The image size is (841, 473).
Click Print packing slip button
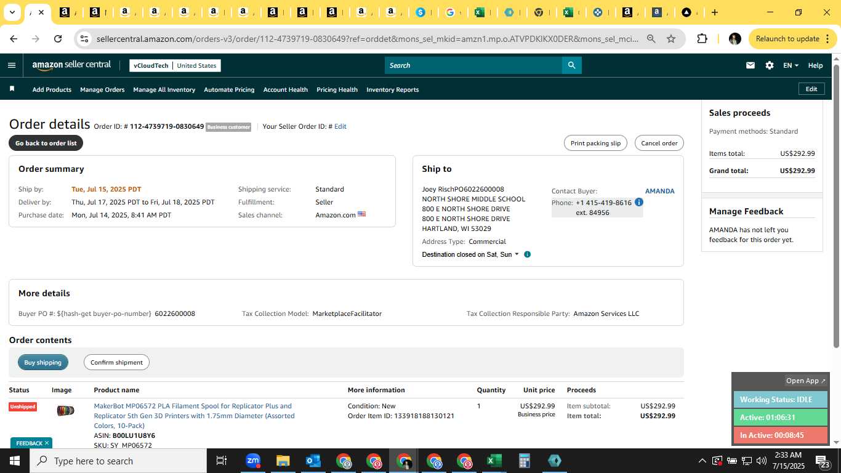[x=595, y=143]
